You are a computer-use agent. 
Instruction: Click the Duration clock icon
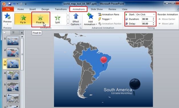pyautogui.click(x=126, y=19)
